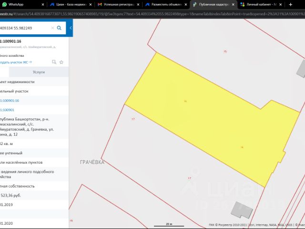Close the Личный кабинет tab

point(281,4)
